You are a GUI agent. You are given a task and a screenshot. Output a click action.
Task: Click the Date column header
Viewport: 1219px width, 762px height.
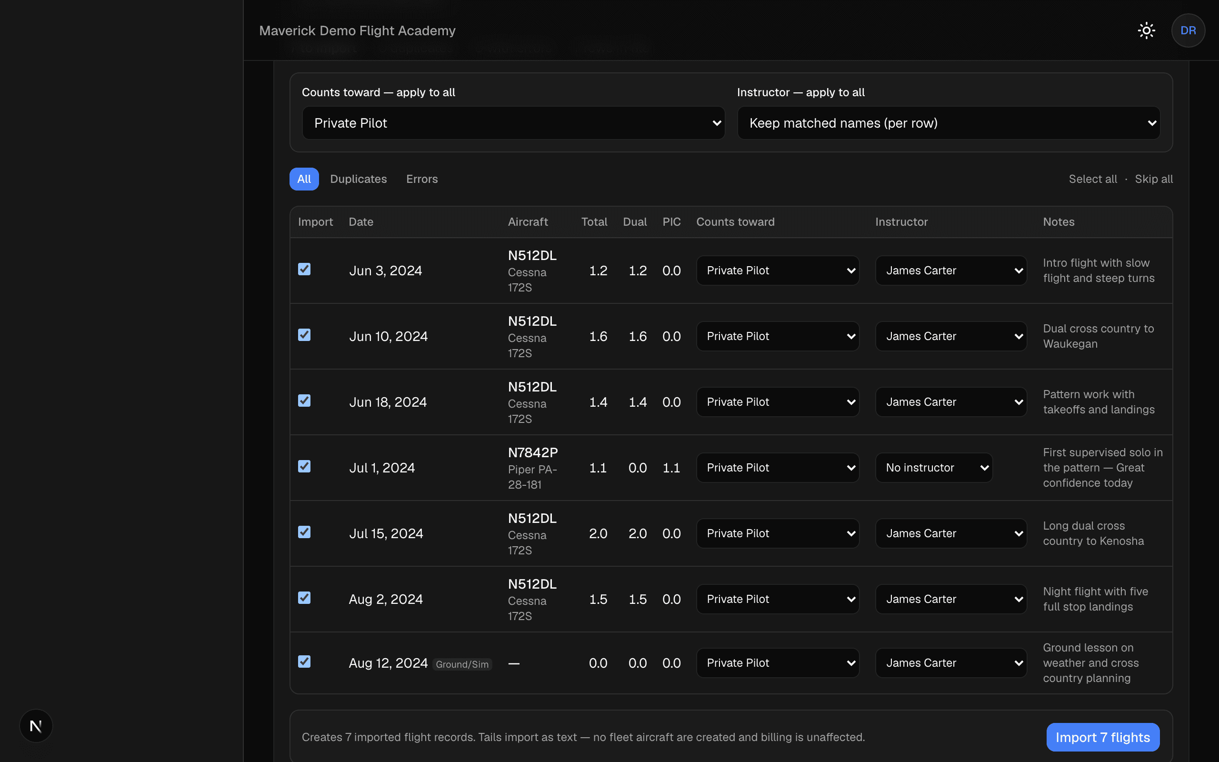(360, 222)
